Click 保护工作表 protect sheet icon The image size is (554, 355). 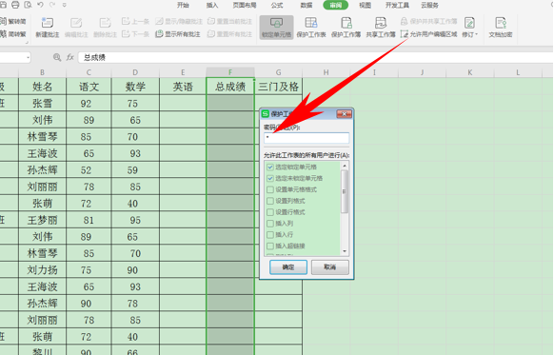point(311,28)
